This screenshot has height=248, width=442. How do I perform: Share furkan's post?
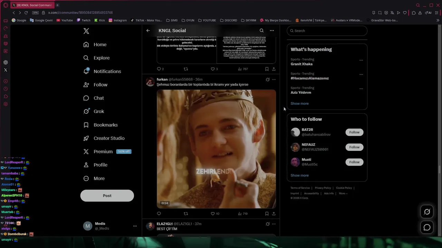tap(273, 214)
